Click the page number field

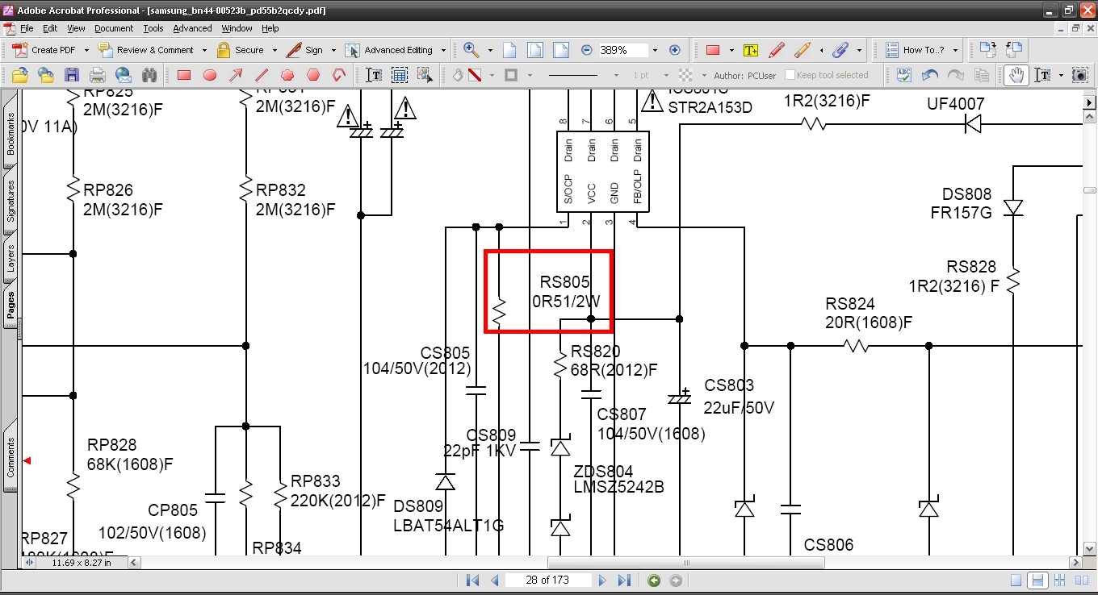coord(548,580)
